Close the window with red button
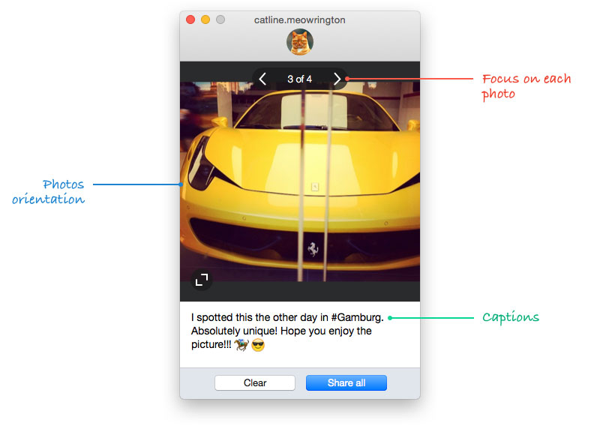 (x=190, y=19)
